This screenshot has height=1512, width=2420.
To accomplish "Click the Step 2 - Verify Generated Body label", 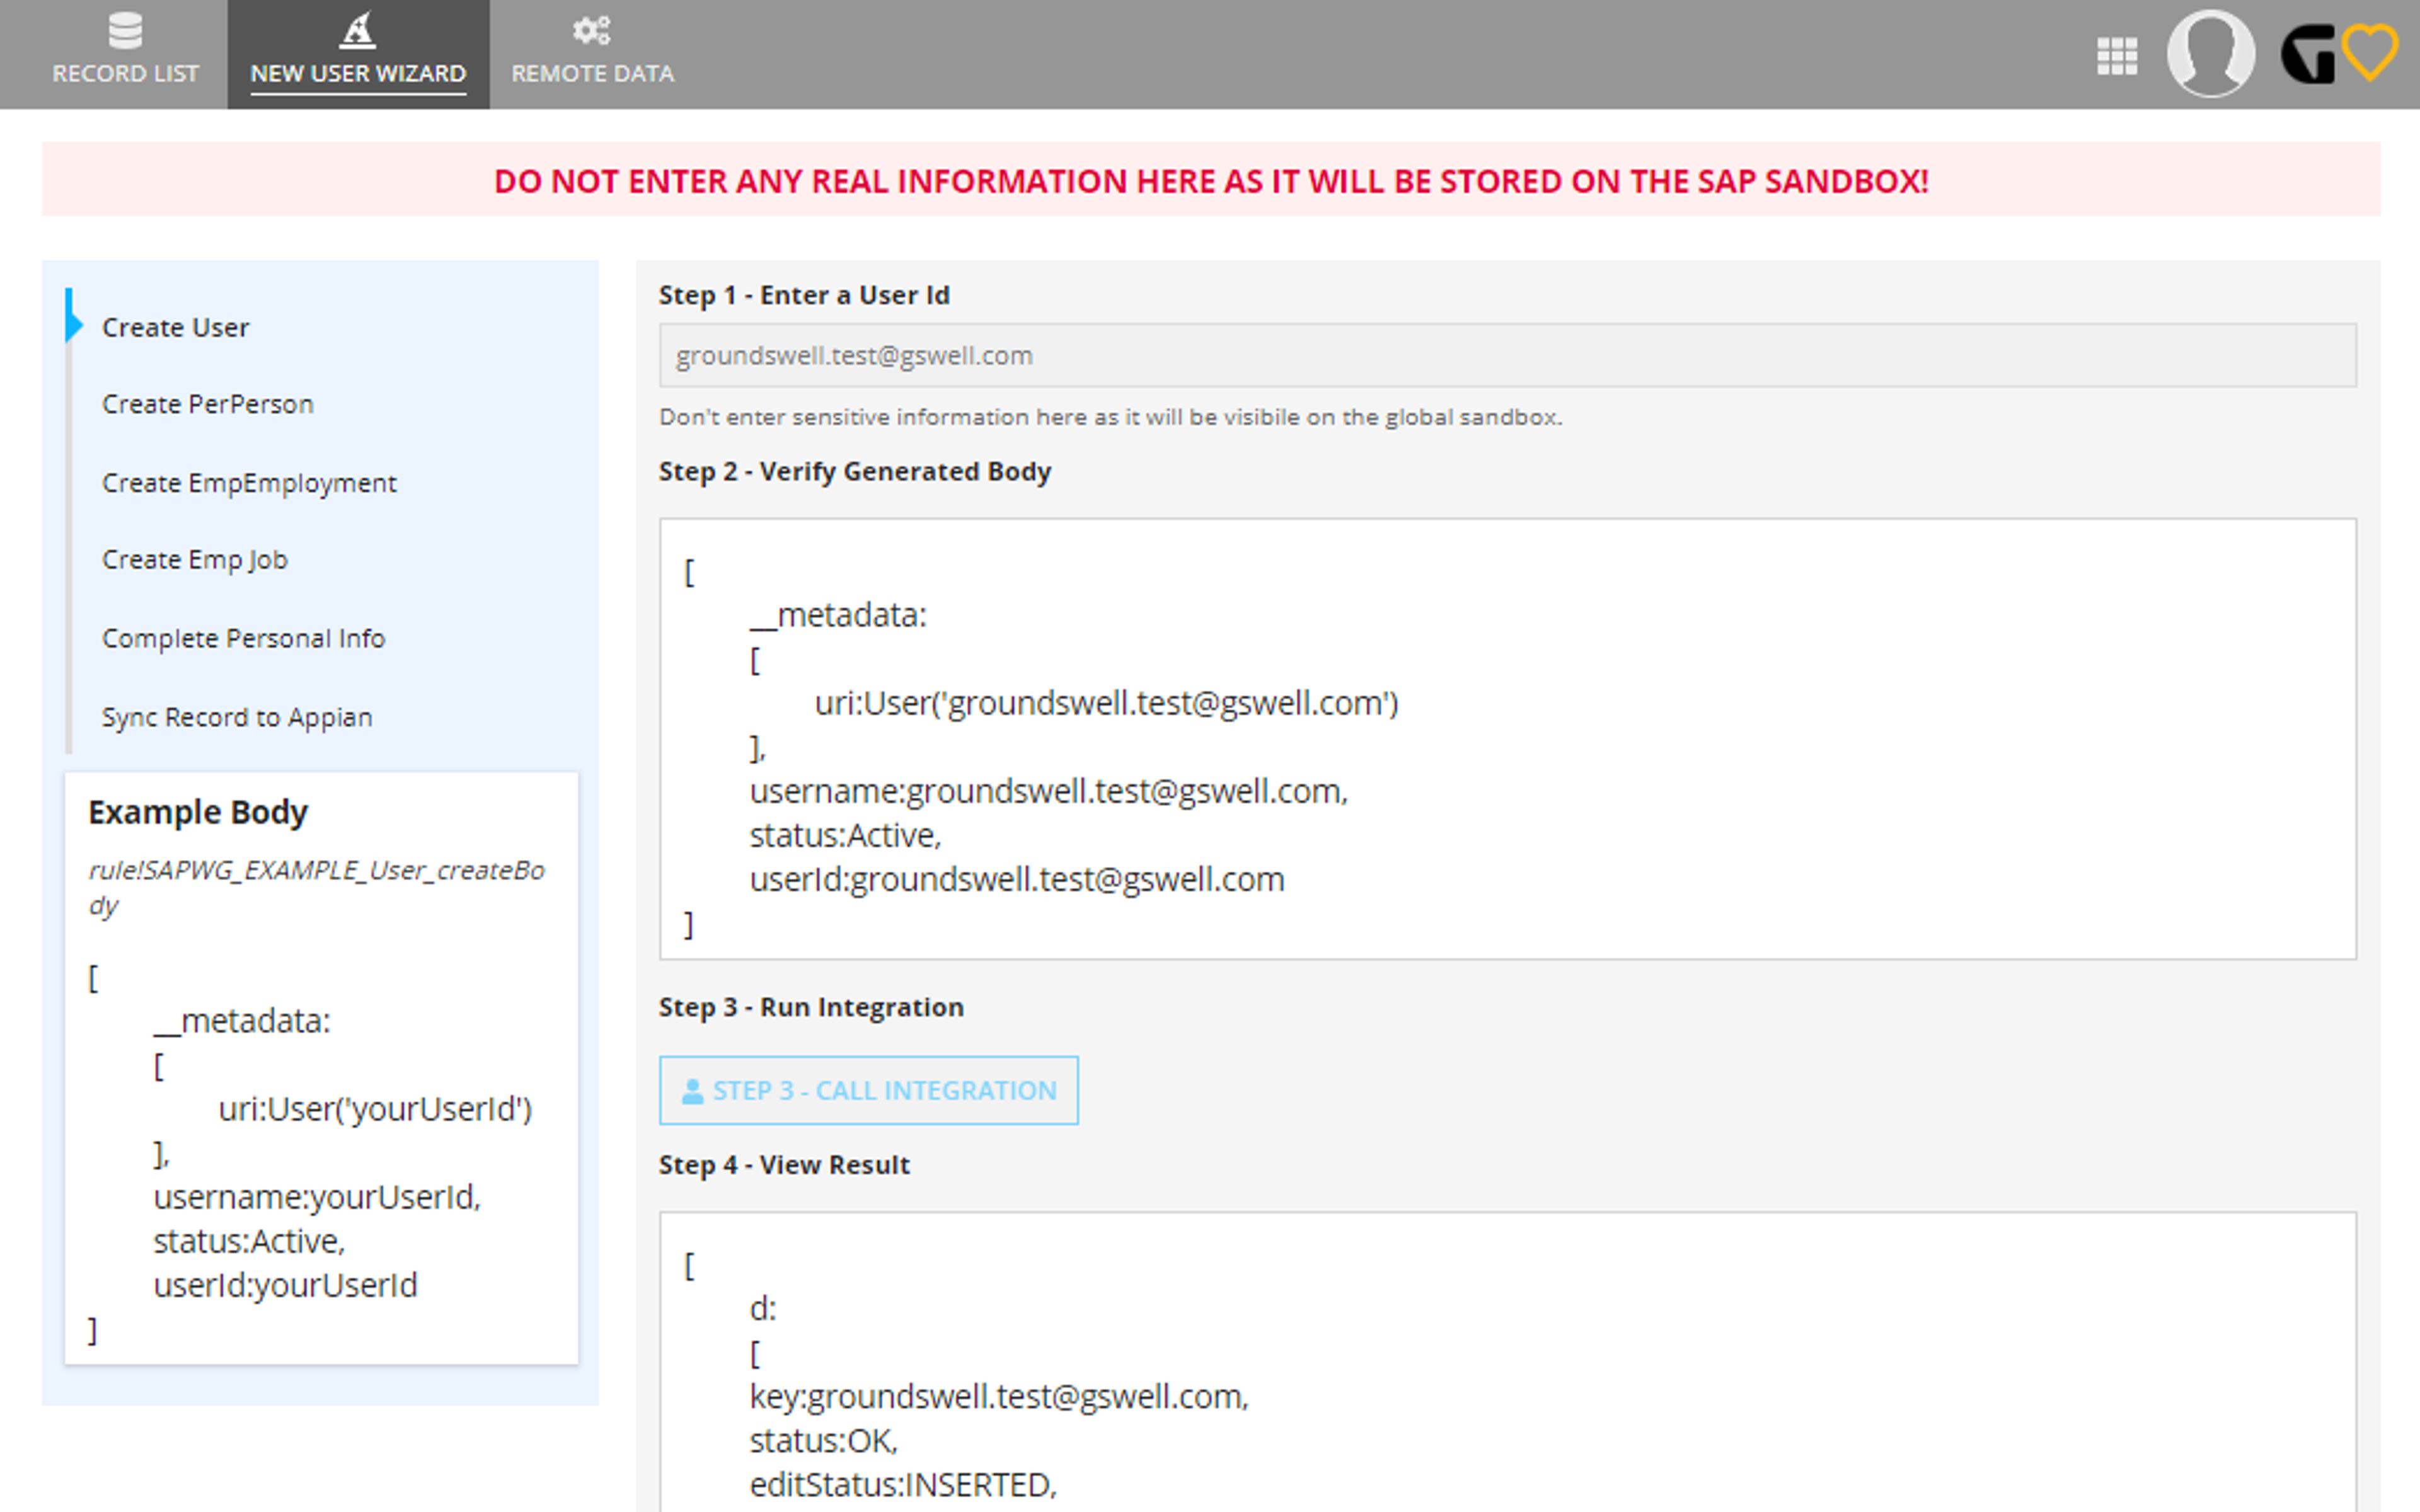I will (x=855, y=471).
